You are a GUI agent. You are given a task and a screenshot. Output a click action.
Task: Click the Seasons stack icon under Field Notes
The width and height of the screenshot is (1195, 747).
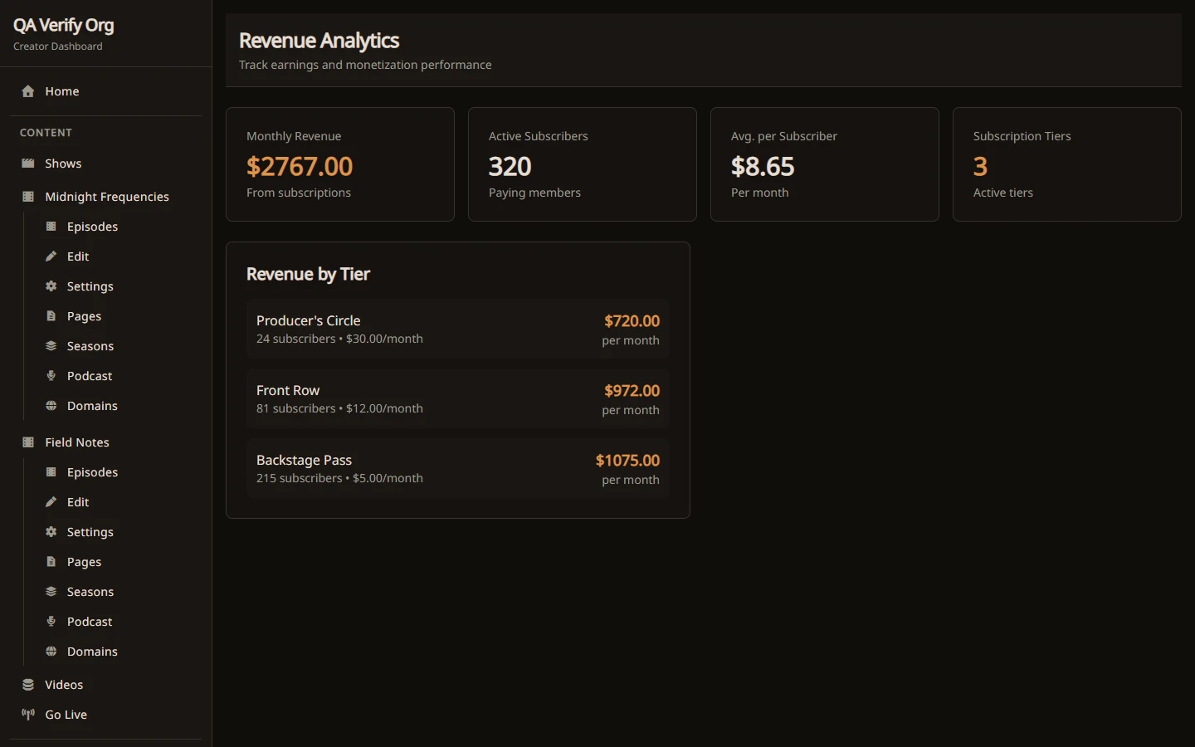(51, 592)
